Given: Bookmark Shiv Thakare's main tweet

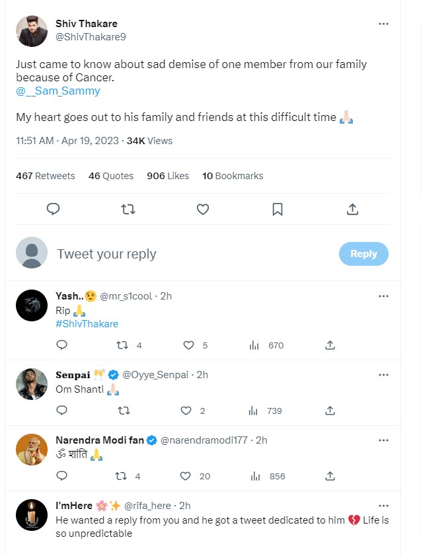Looking at the screenshot, I should coord(278,209).
